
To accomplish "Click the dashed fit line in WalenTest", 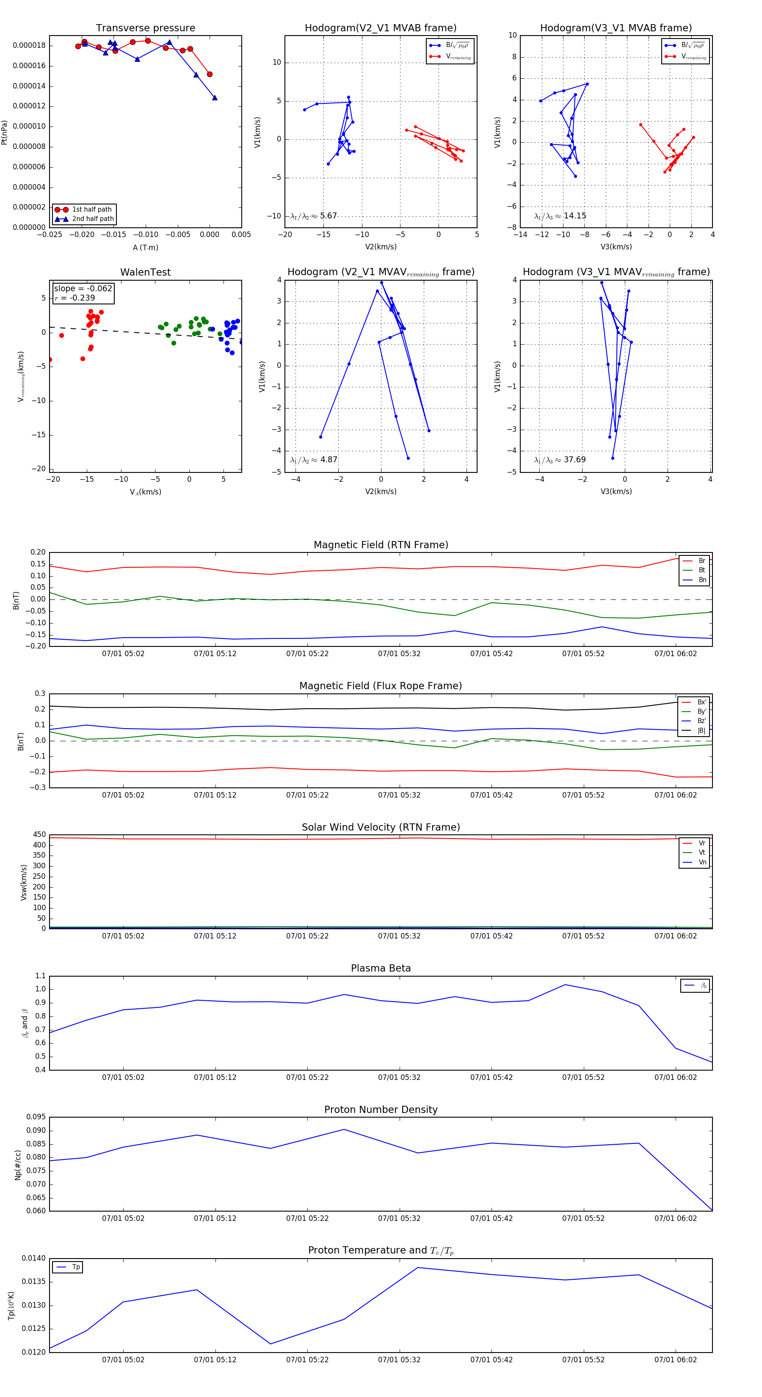I will pos(145,333).
